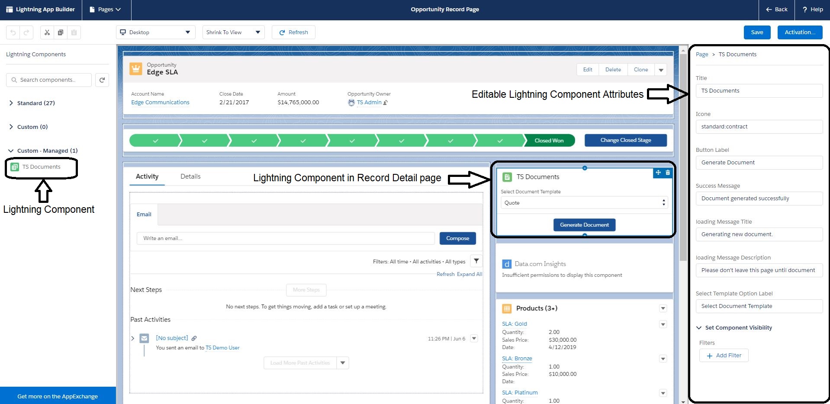
Task: Click the Search components input field
Action: pyautogui.click(x=48, y=80)
